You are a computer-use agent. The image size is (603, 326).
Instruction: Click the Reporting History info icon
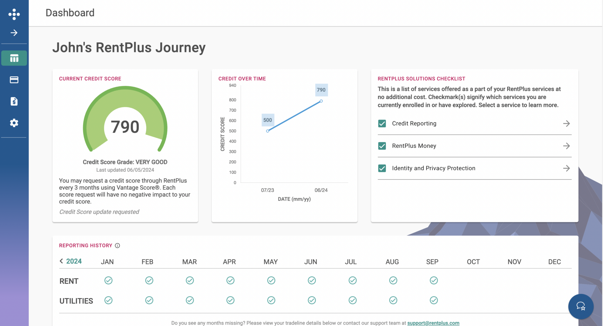point(117,245)
